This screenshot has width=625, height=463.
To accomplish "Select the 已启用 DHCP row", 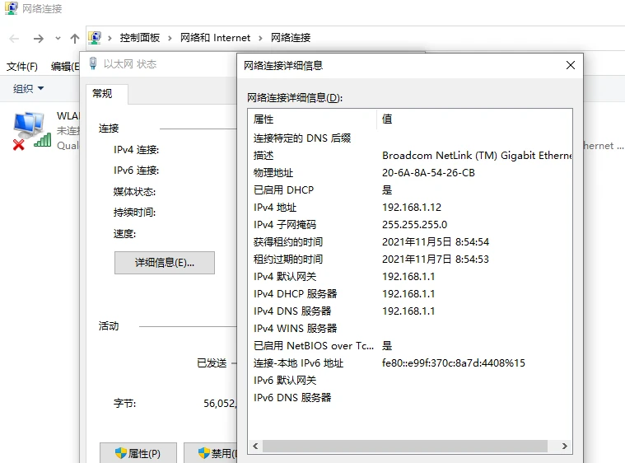I will pyautogui.click(x=410, y=189).
